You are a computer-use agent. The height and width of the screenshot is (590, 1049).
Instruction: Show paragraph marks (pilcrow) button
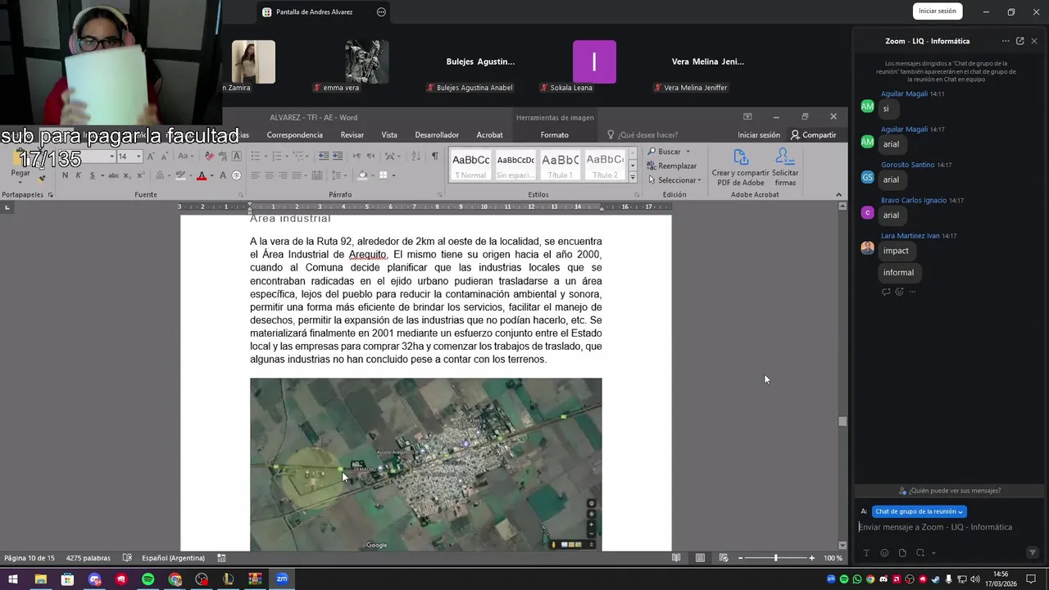tap(434, 156)
